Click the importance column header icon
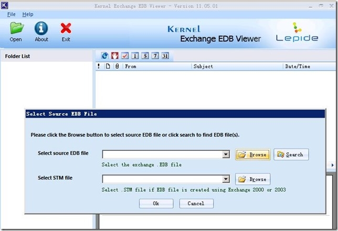 tap(99, 66)
